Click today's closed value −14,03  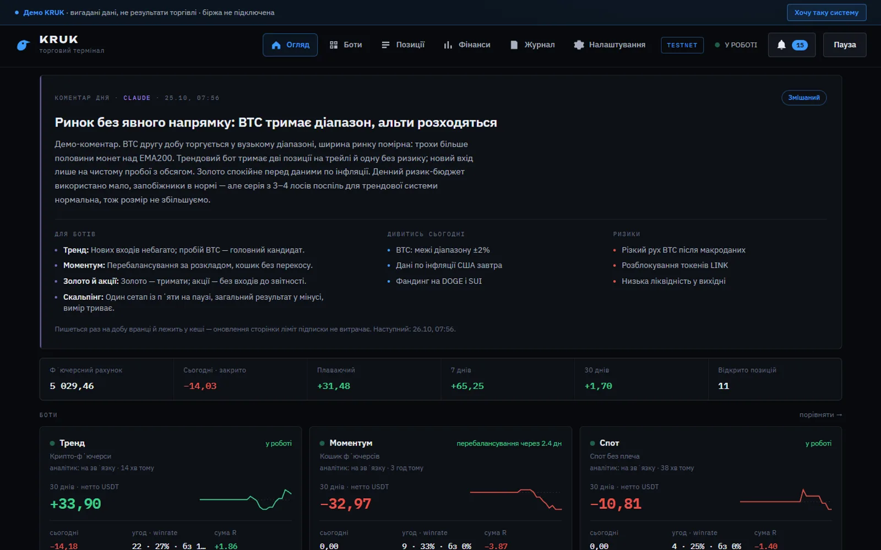[200, 386]
